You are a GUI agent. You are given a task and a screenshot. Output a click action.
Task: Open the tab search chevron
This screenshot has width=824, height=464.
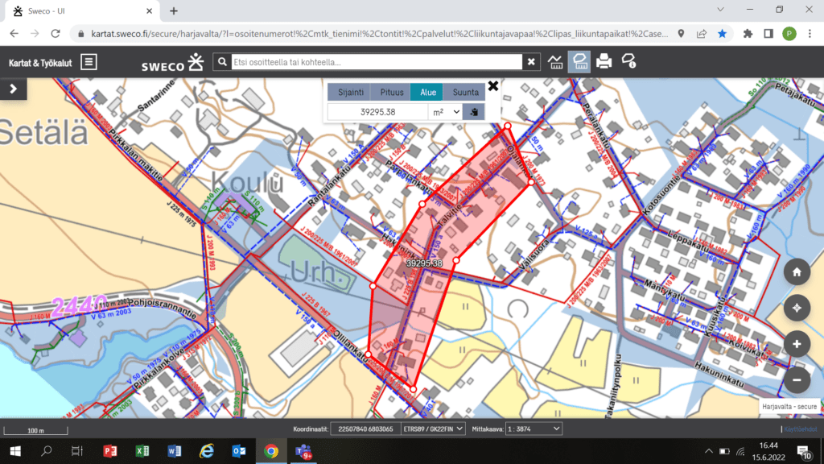point(720,10)
